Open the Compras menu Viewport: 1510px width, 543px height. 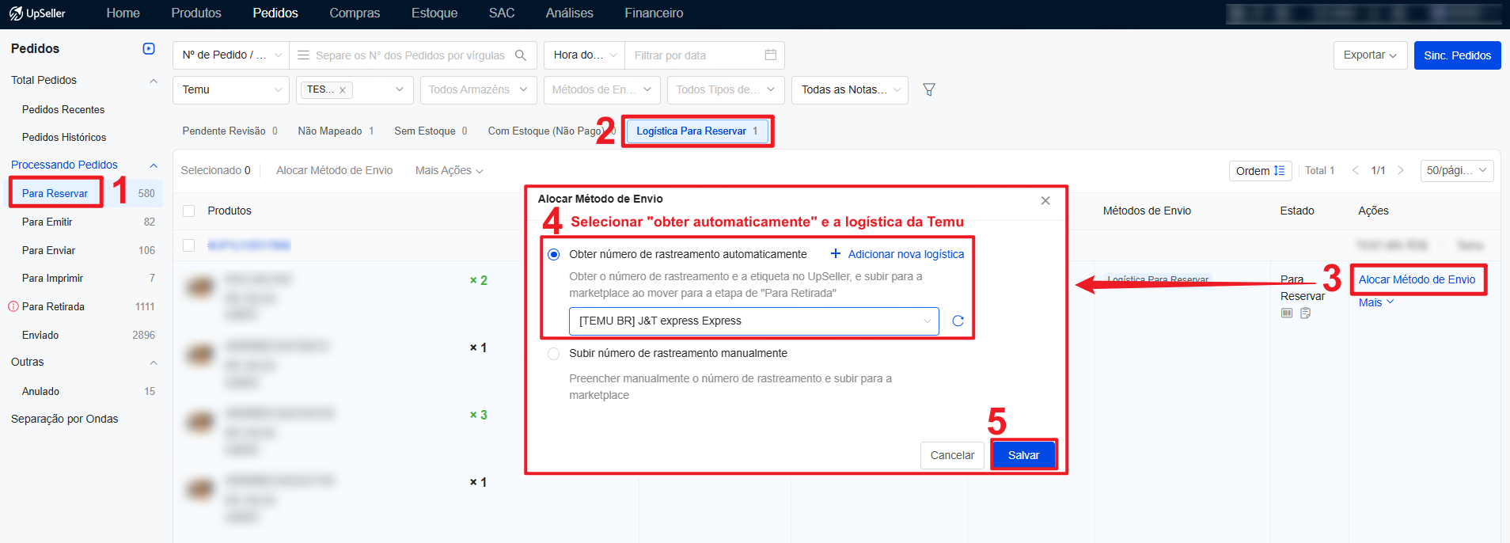click(x=355, y=13)
